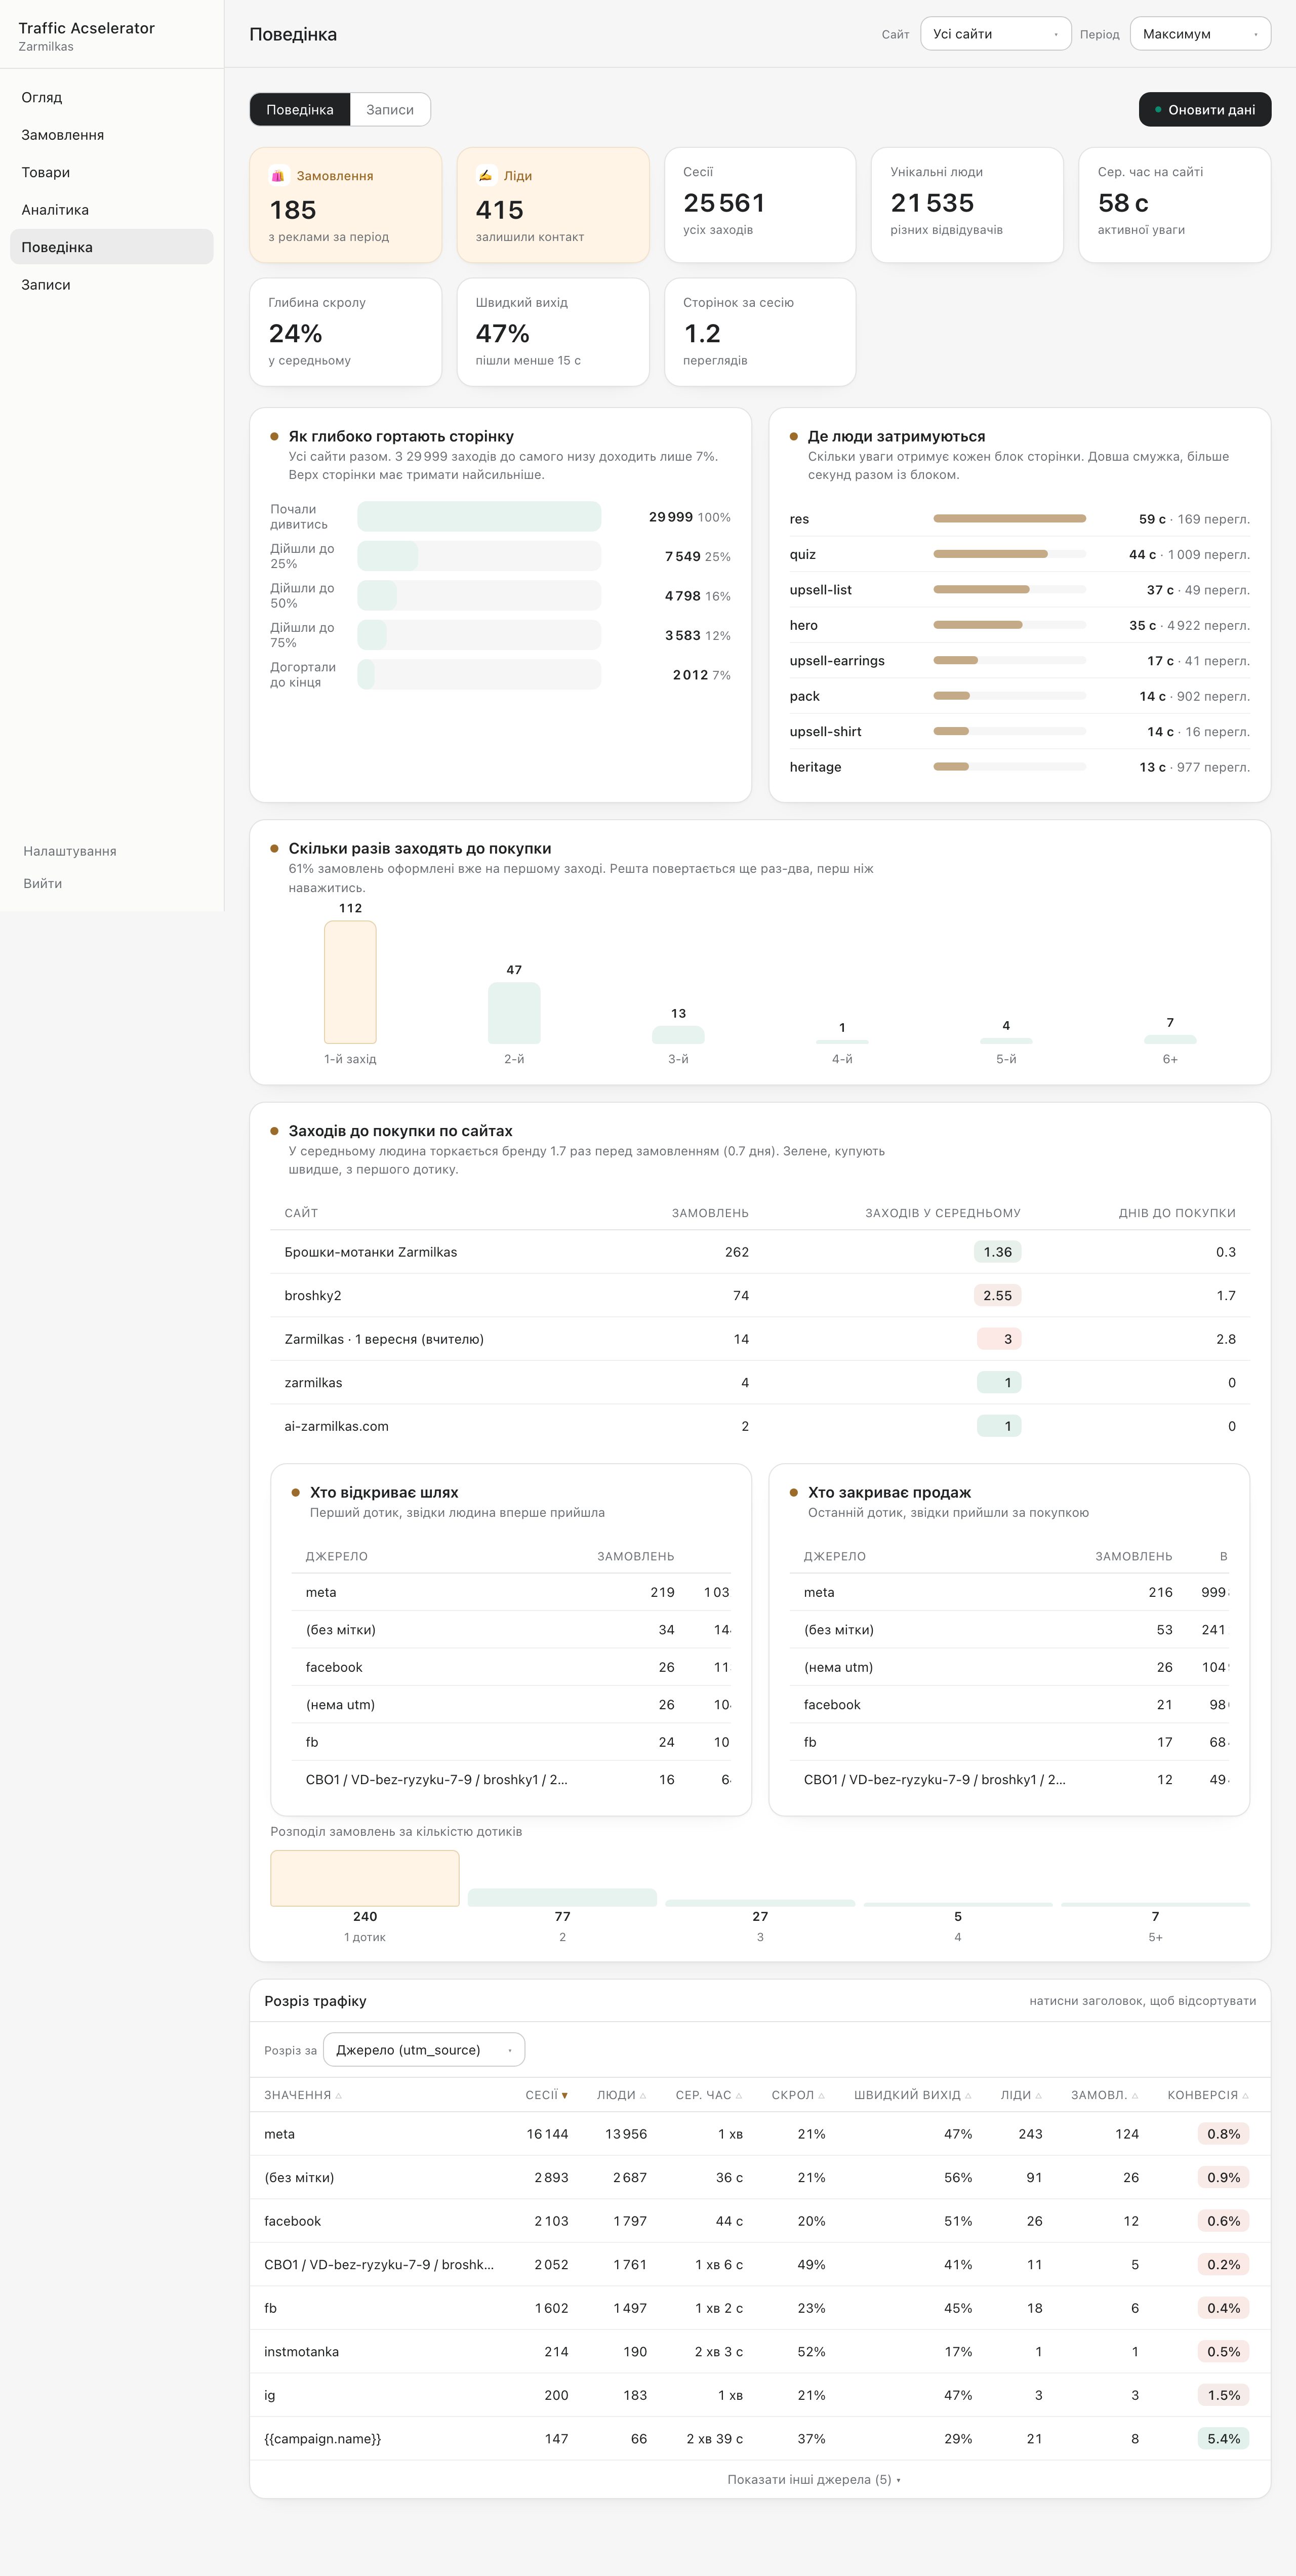Viewport: 1296px width, 2576px height.
Task: Open the Період dropdown set to Максимум
Action: pos(1200,34)
